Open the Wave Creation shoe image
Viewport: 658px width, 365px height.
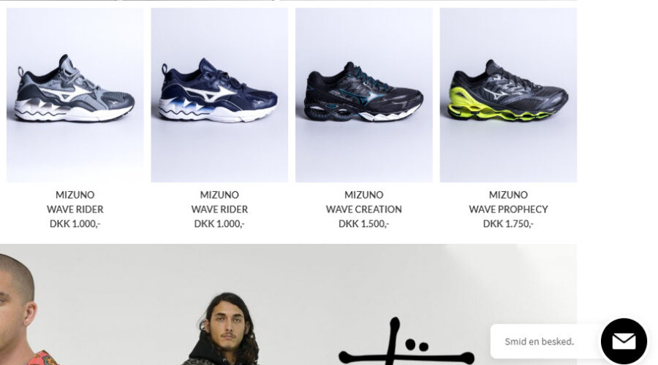pyautogui.click(x=364, y=95)
